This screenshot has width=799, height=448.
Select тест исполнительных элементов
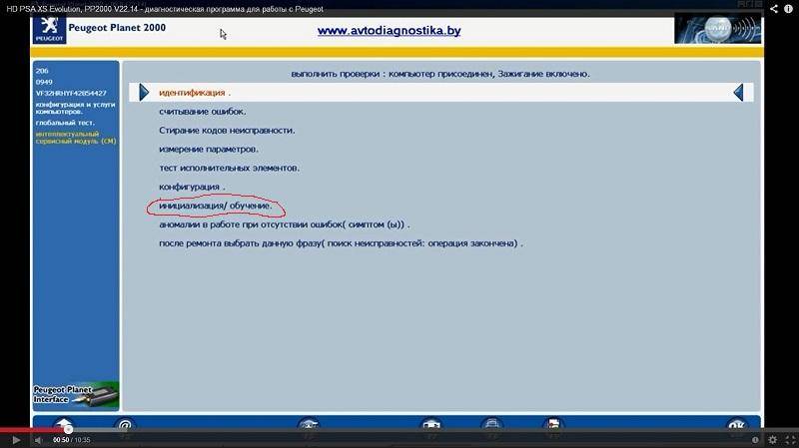click(x=229, y=169)
